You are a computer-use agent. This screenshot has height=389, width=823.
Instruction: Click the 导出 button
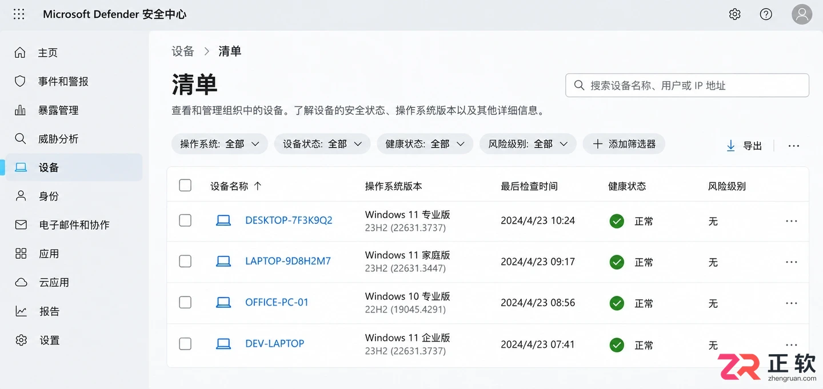tap(744, 146)
